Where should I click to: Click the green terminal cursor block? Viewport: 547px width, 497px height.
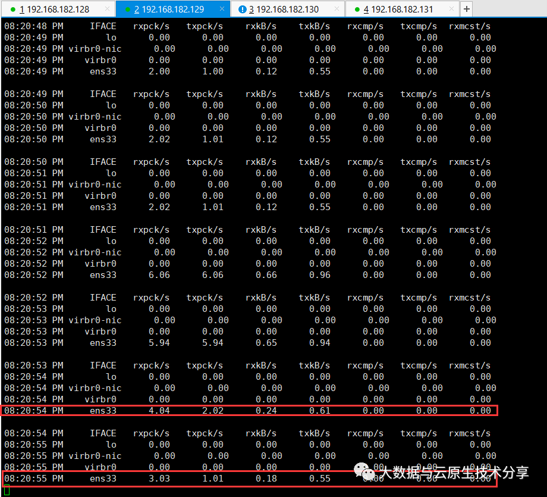click(7, 490)
